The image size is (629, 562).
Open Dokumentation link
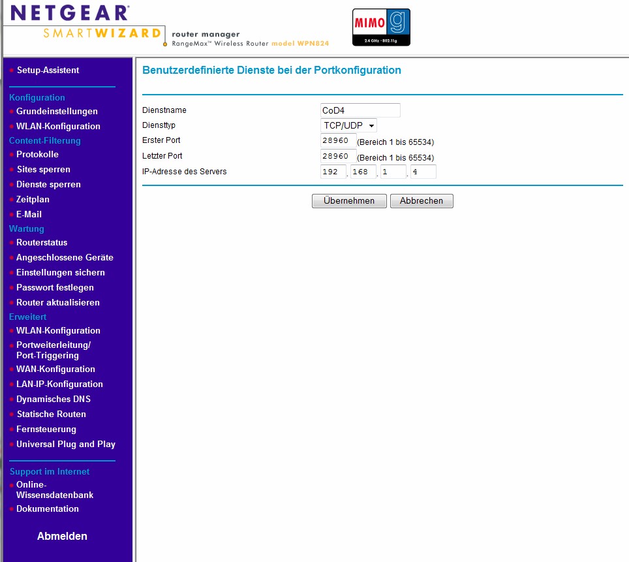48,508
